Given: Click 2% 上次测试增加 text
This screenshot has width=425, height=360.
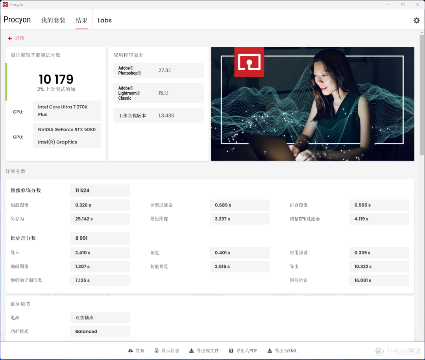Looking at the screenshot, I should [56, 90].
